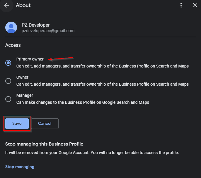Close the About panel with X

pos(195,5)
